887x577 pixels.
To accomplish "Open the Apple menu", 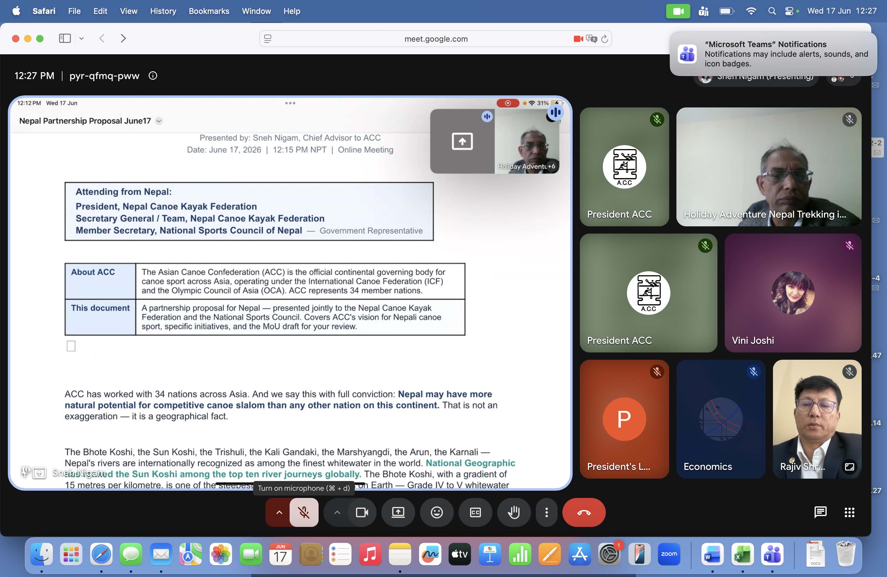I will (x=16, y=11).
